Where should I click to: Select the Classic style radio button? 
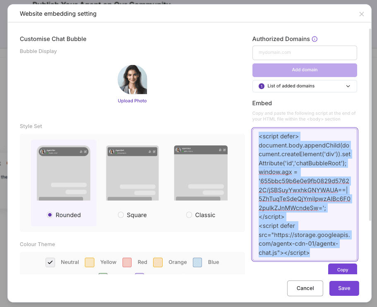click(x=189, y=215)
